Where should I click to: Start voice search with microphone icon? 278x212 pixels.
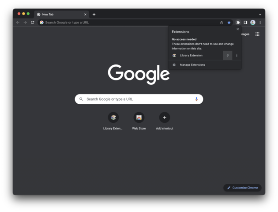(x=196, y=99)
